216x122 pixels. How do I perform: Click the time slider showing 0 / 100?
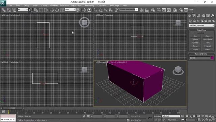click(x=12, y=108)
